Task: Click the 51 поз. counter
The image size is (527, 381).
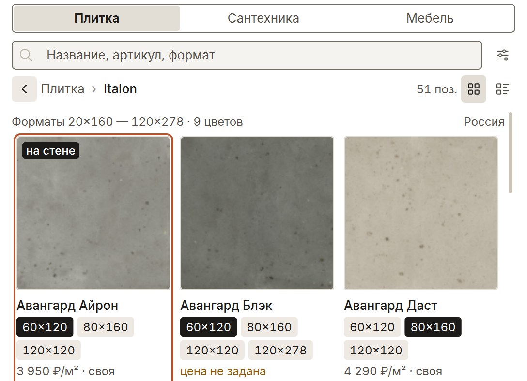Action: tap(437, 89)
